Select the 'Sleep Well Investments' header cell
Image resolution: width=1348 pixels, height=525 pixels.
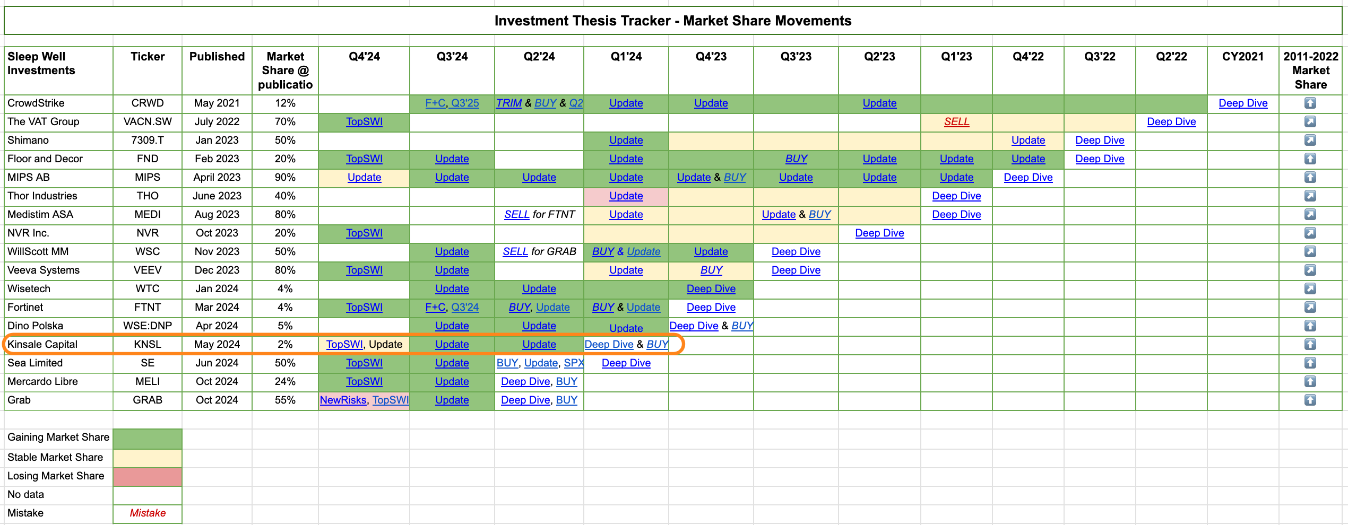point(58,71)
